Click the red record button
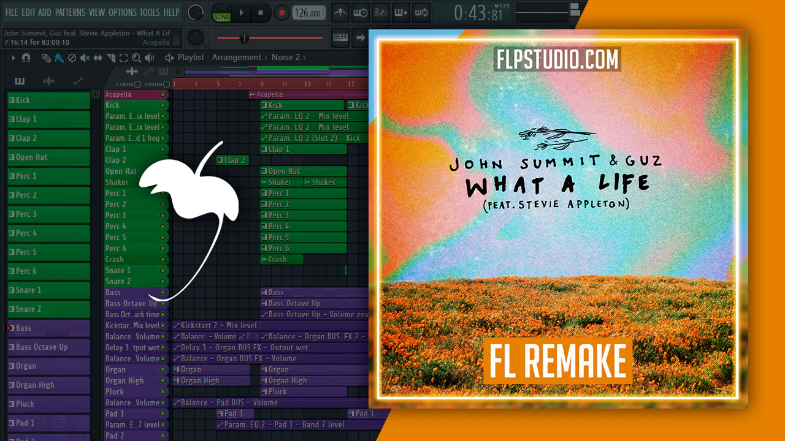This screenshot has width=785, height=441. pos(281,12)
